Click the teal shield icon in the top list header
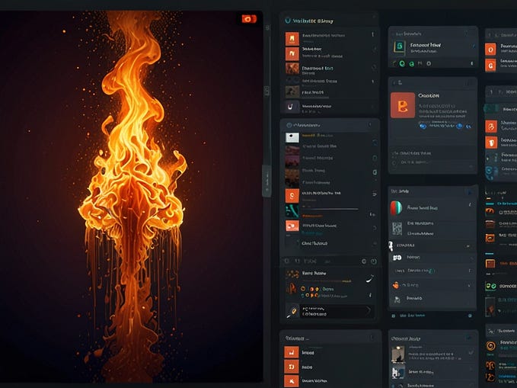Viewport: 517px width, 388px height. [x=288, y=21]
